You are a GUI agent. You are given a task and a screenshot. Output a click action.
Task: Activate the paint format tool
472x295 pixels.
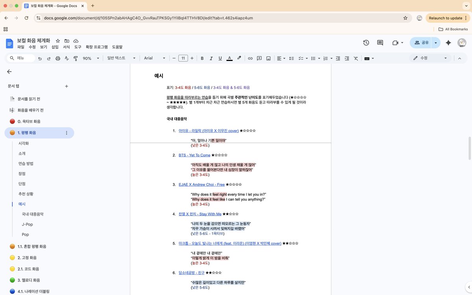click(x=76, y=58)
